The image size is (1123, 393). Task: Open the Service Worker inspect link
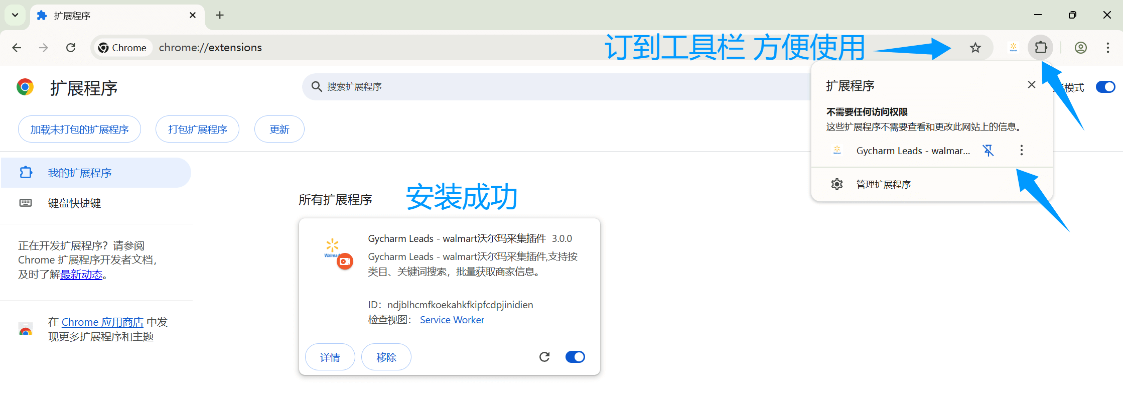tap(452, 320)
